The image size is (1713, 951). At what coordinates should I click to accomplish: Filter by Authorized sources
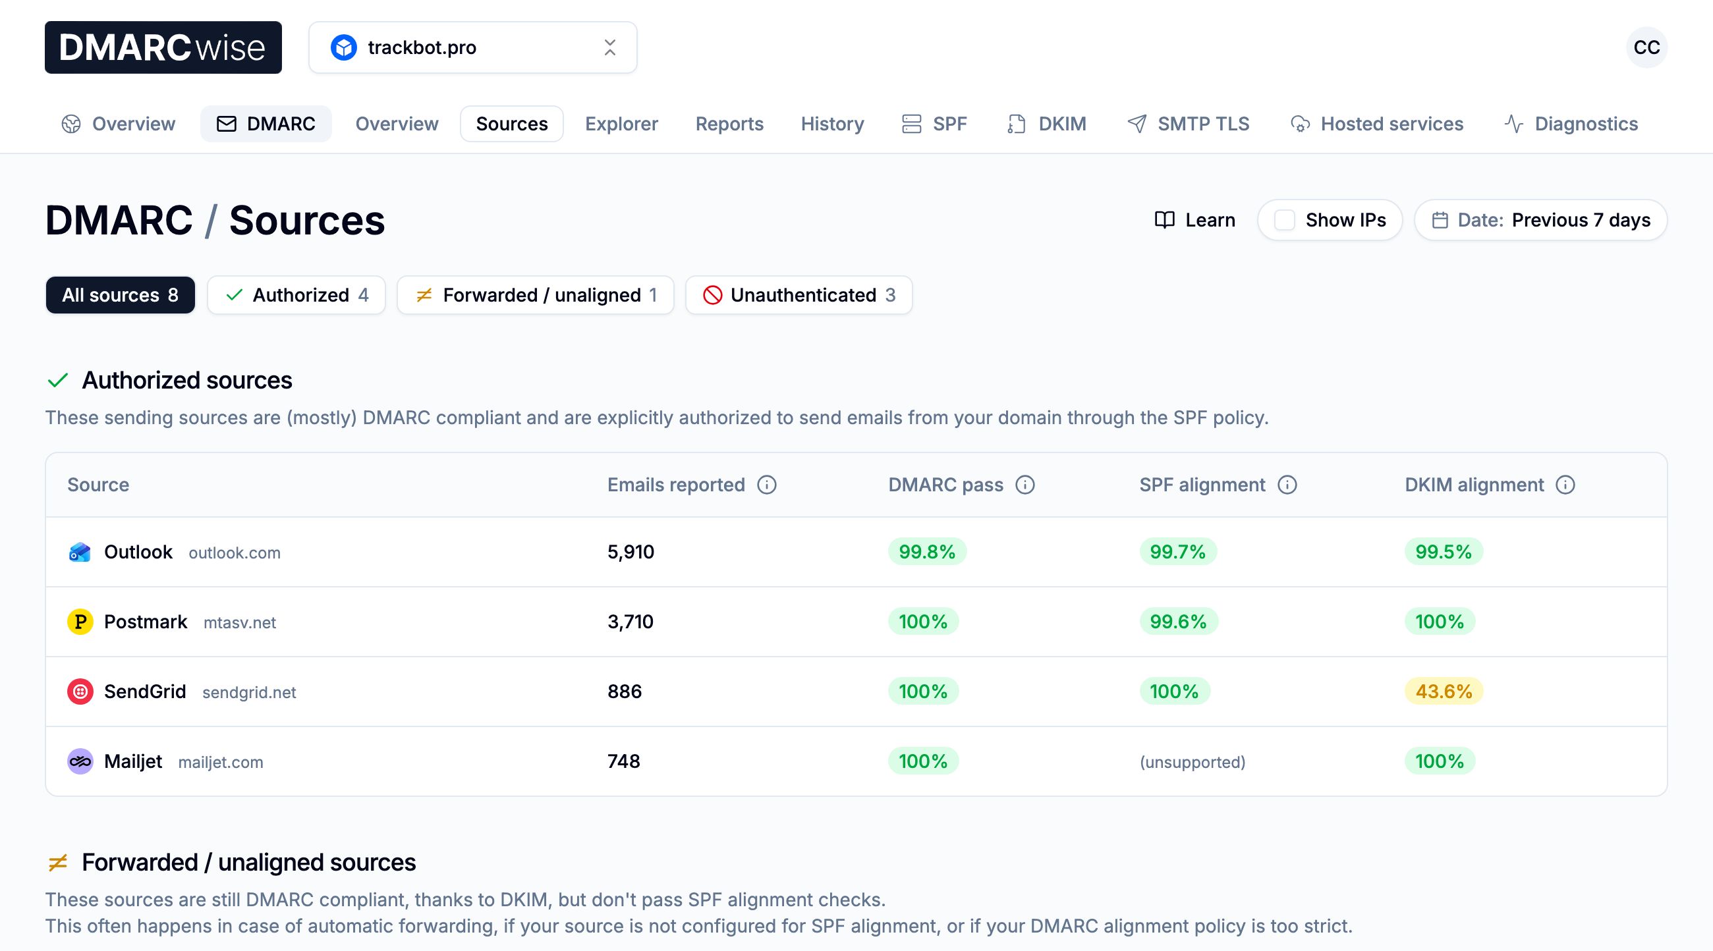[x=296, y=295]
